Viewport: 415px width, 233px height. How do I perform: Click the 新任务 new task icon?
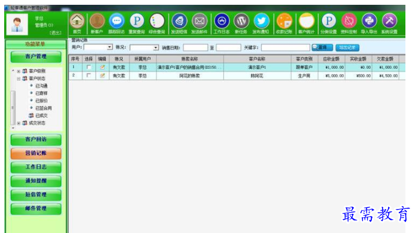(x=241, y=21)
